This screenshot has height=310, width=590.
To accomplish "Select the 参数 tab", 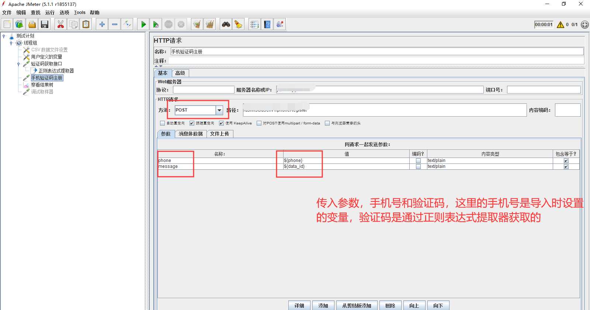I will 166,134.
